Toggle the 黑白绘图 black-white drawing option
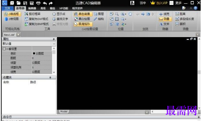This screenshot has width=203, height=121. [x=82, y=19]
